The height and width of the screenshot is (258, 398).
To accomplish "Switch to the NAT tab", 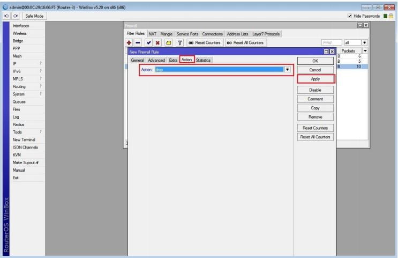I will coord(153,34).
